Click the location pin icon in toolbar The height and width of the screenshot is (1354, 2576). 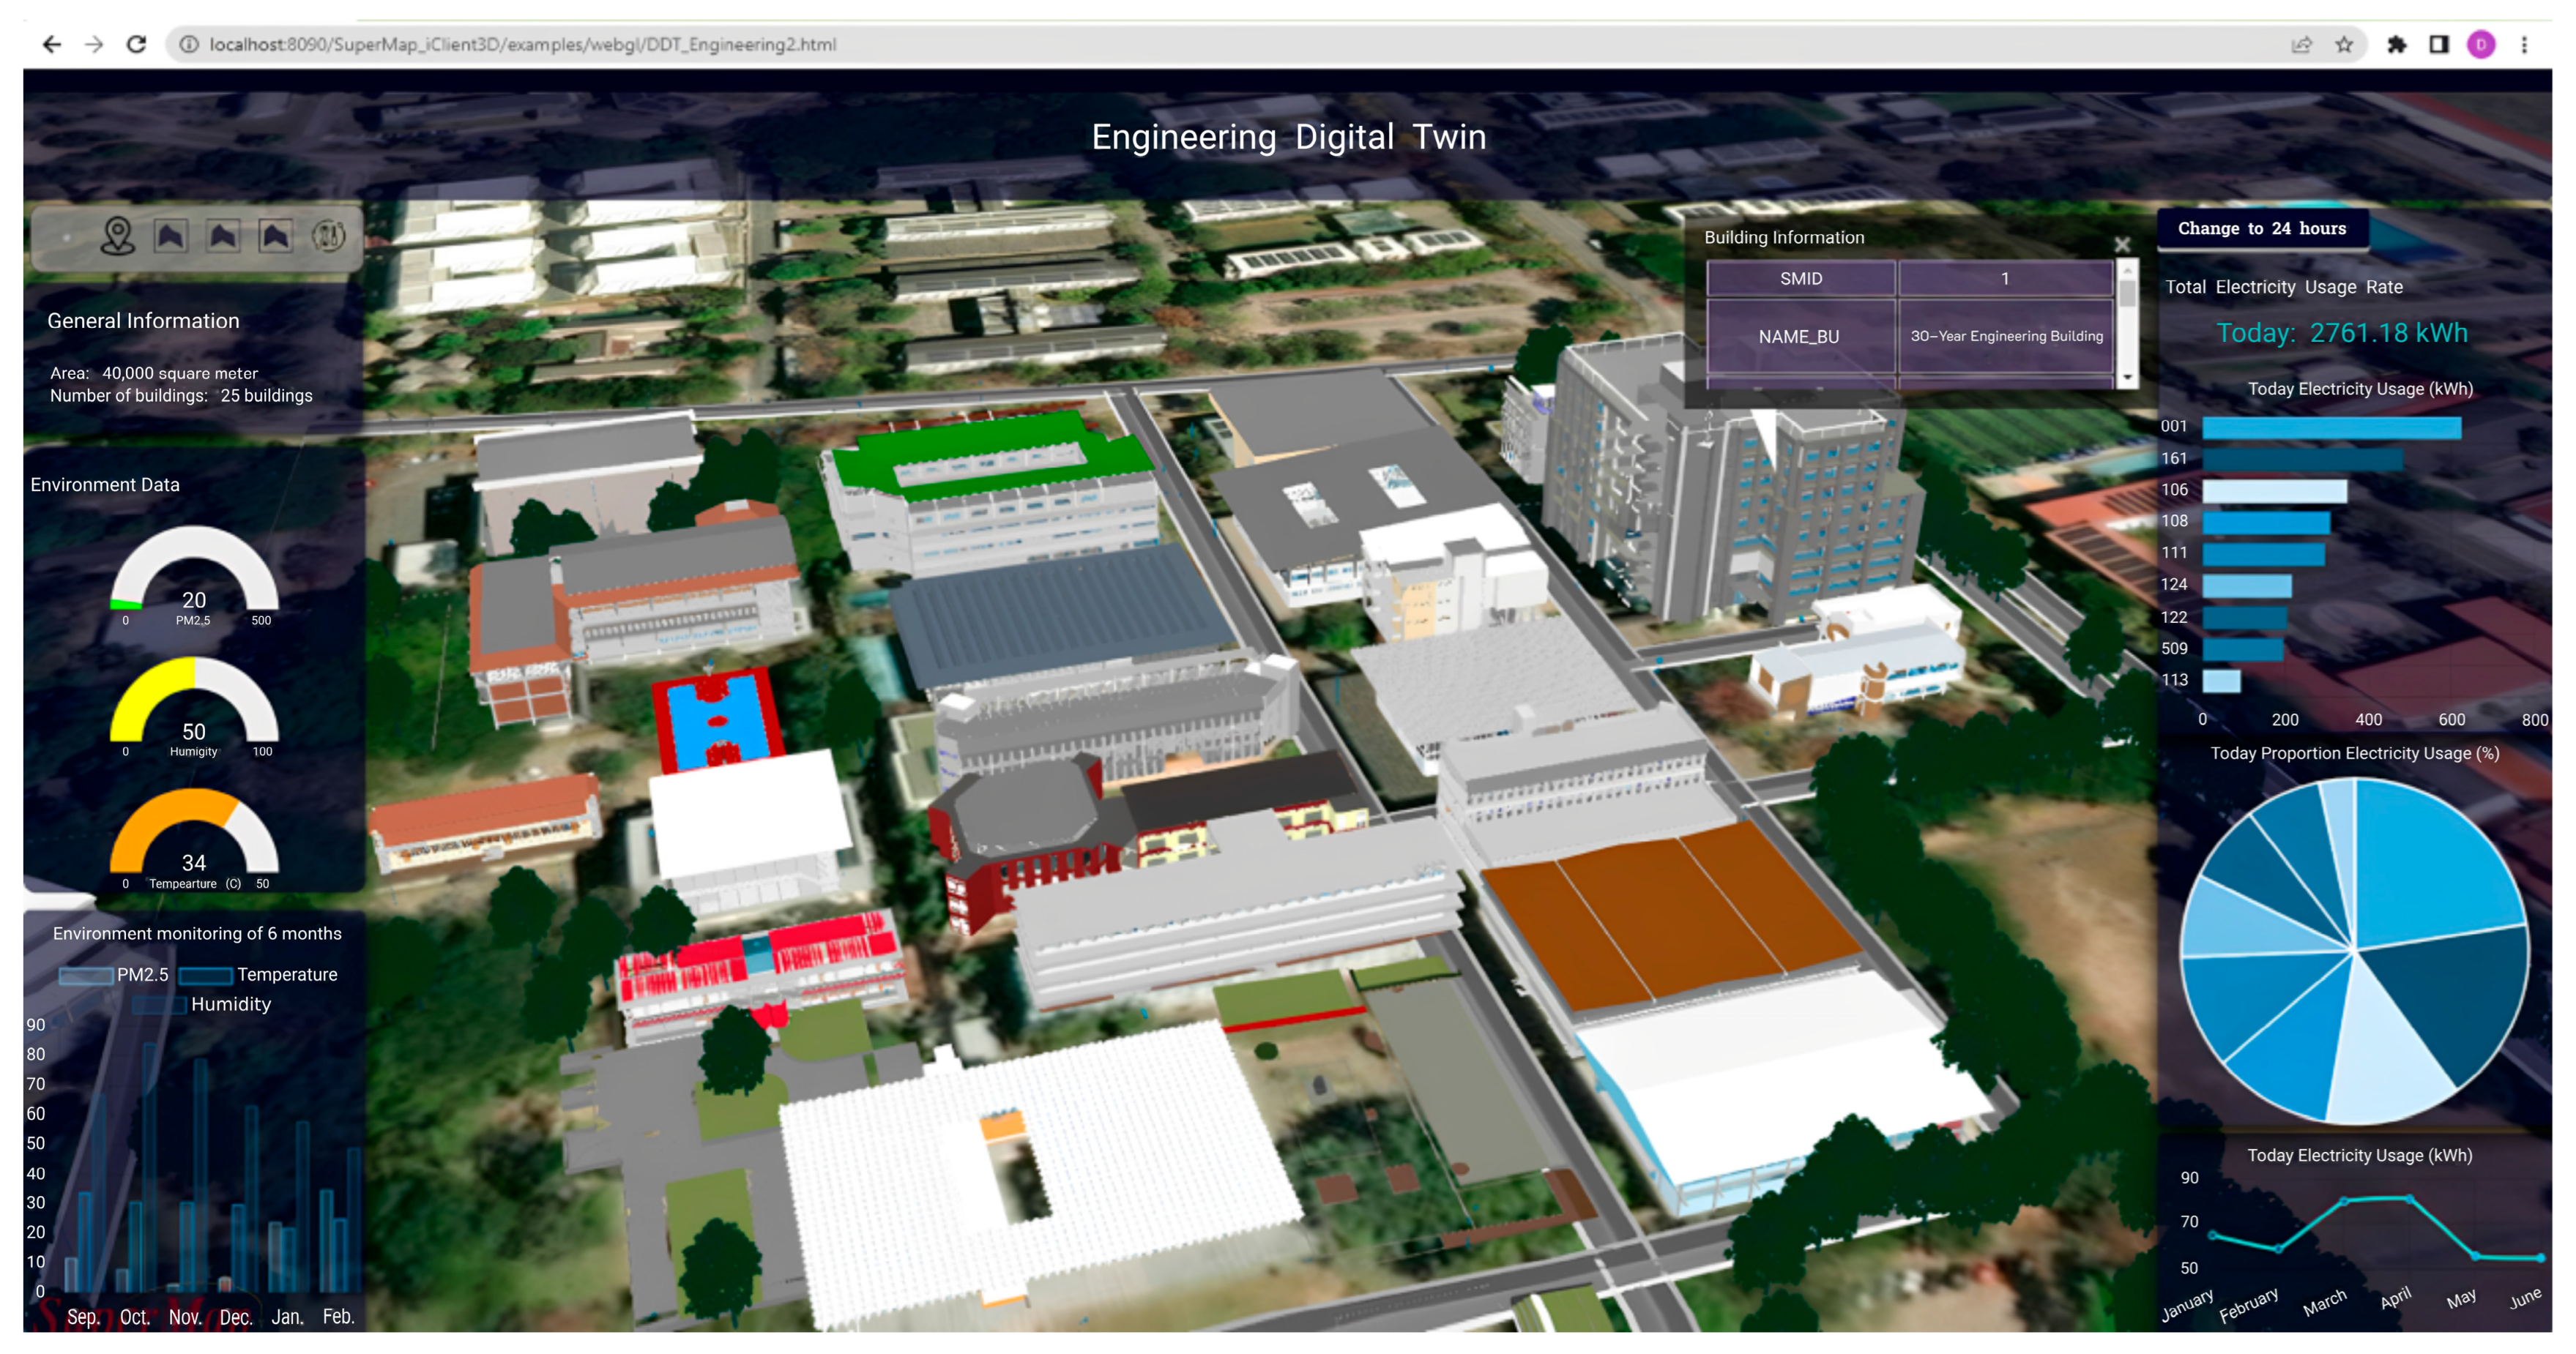pos(118,236)
